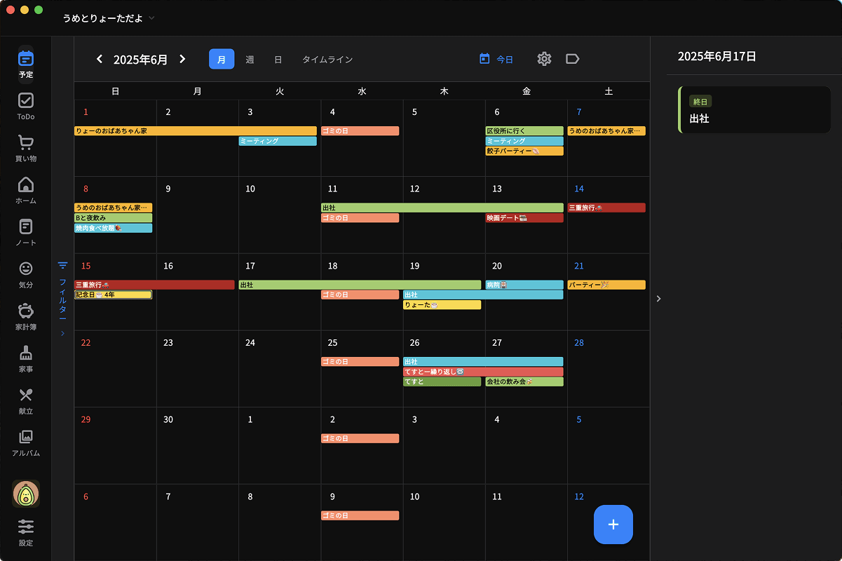
Task: Switch to the タイムライン timeline view
Action: click(x=326, y=59)
